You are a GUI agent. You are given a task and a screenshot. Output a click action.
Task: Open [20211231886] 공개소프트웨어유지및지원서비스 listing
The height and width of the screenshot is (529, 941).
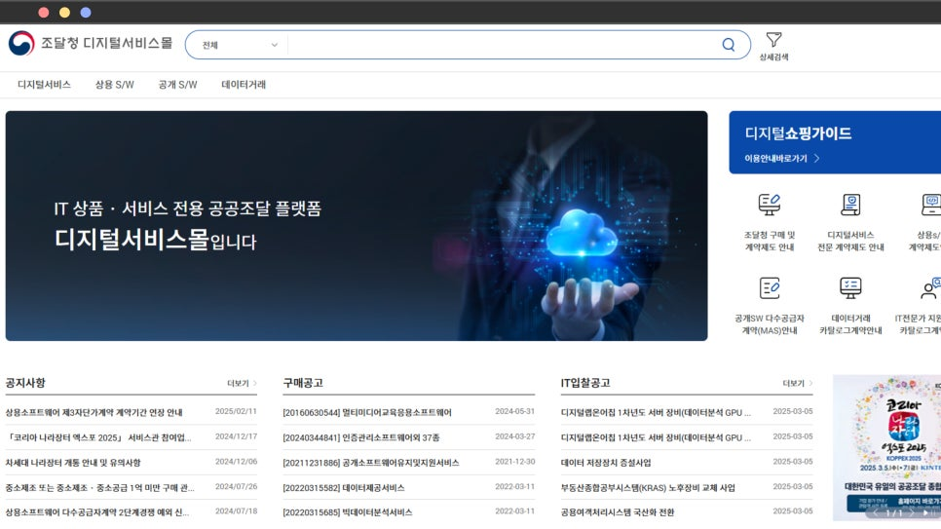pyautogui.click(x=371, y=463)
